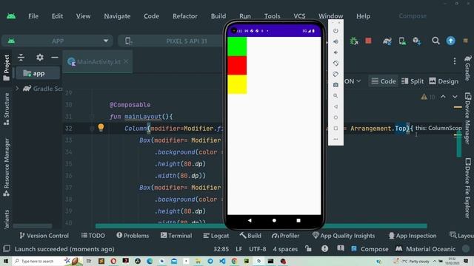
Task: Click the emulator power button icon
Action: click(336, 31)
